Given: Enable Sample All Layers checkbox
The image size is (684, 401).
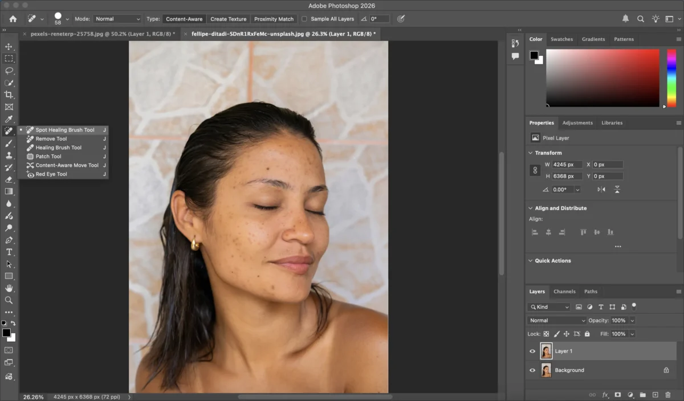Looking at the screenshot, I should (304, 19).
